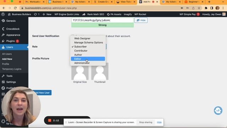Switch to the Create Gr tab
This screenshot has width=227, height=128.
[x=103, y=2]
